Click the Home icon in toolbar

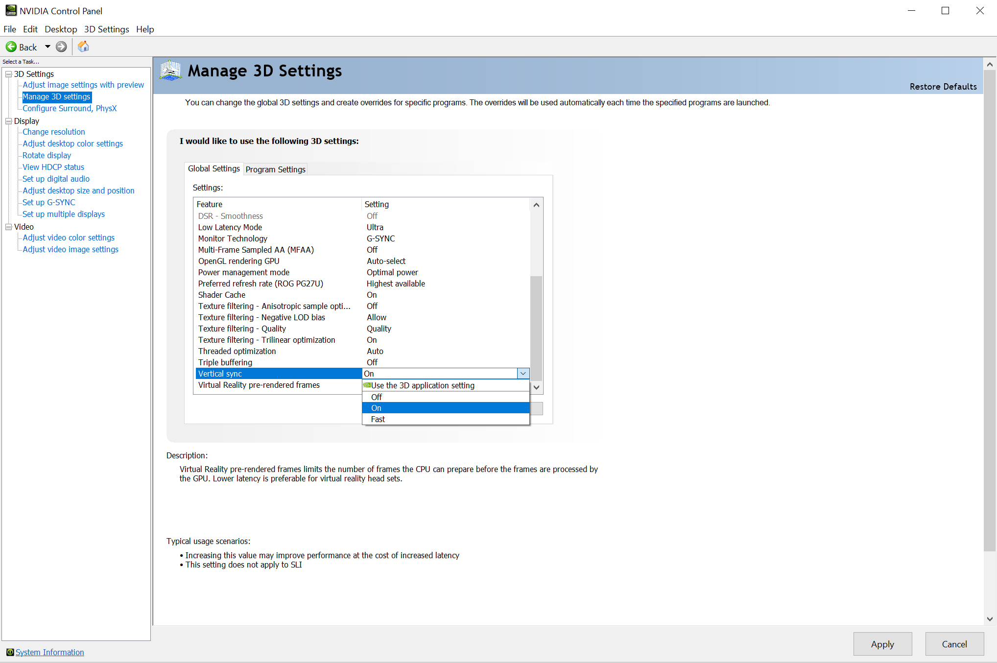(x=83, y=47)
